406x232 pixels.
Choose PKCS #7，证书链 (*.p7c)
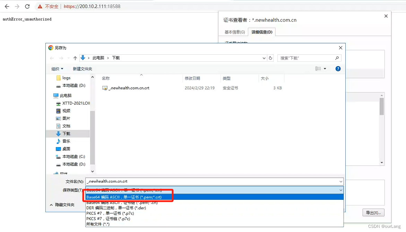point(214,219)
